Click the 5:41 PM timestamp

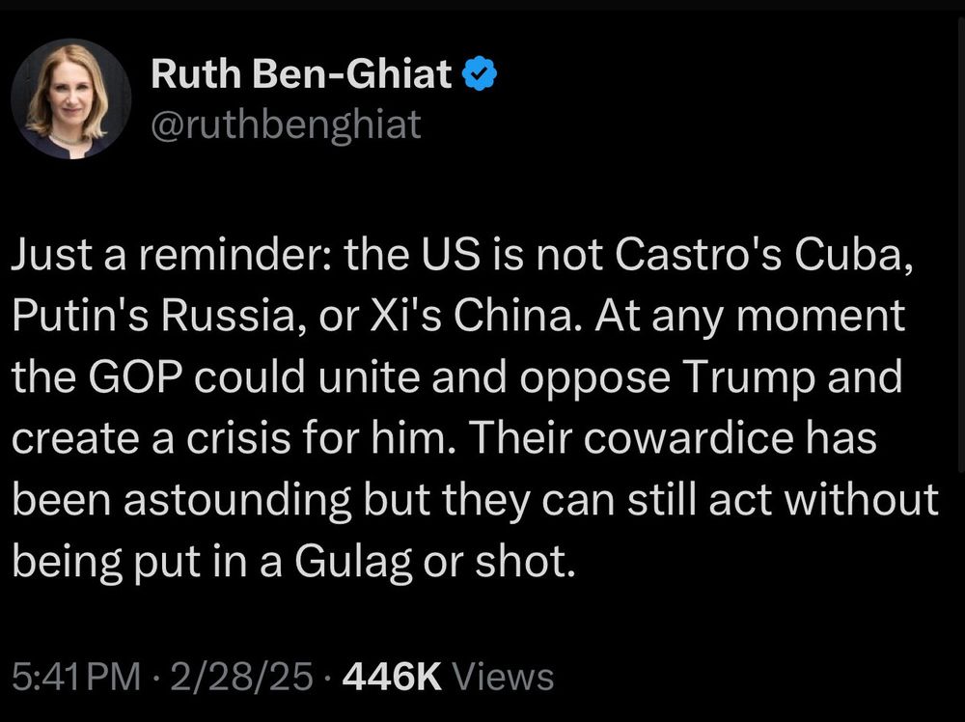[76, 677]
